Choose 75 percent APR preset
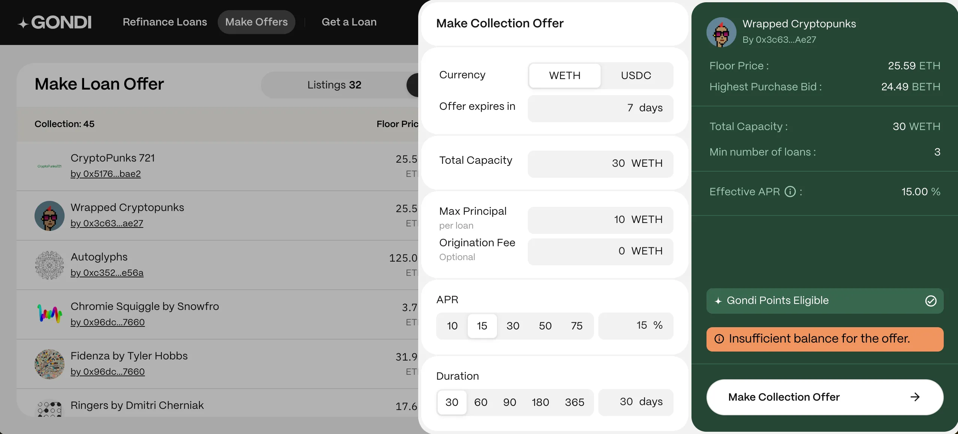Viewport: 958px width, 434px height. (577, 326)
